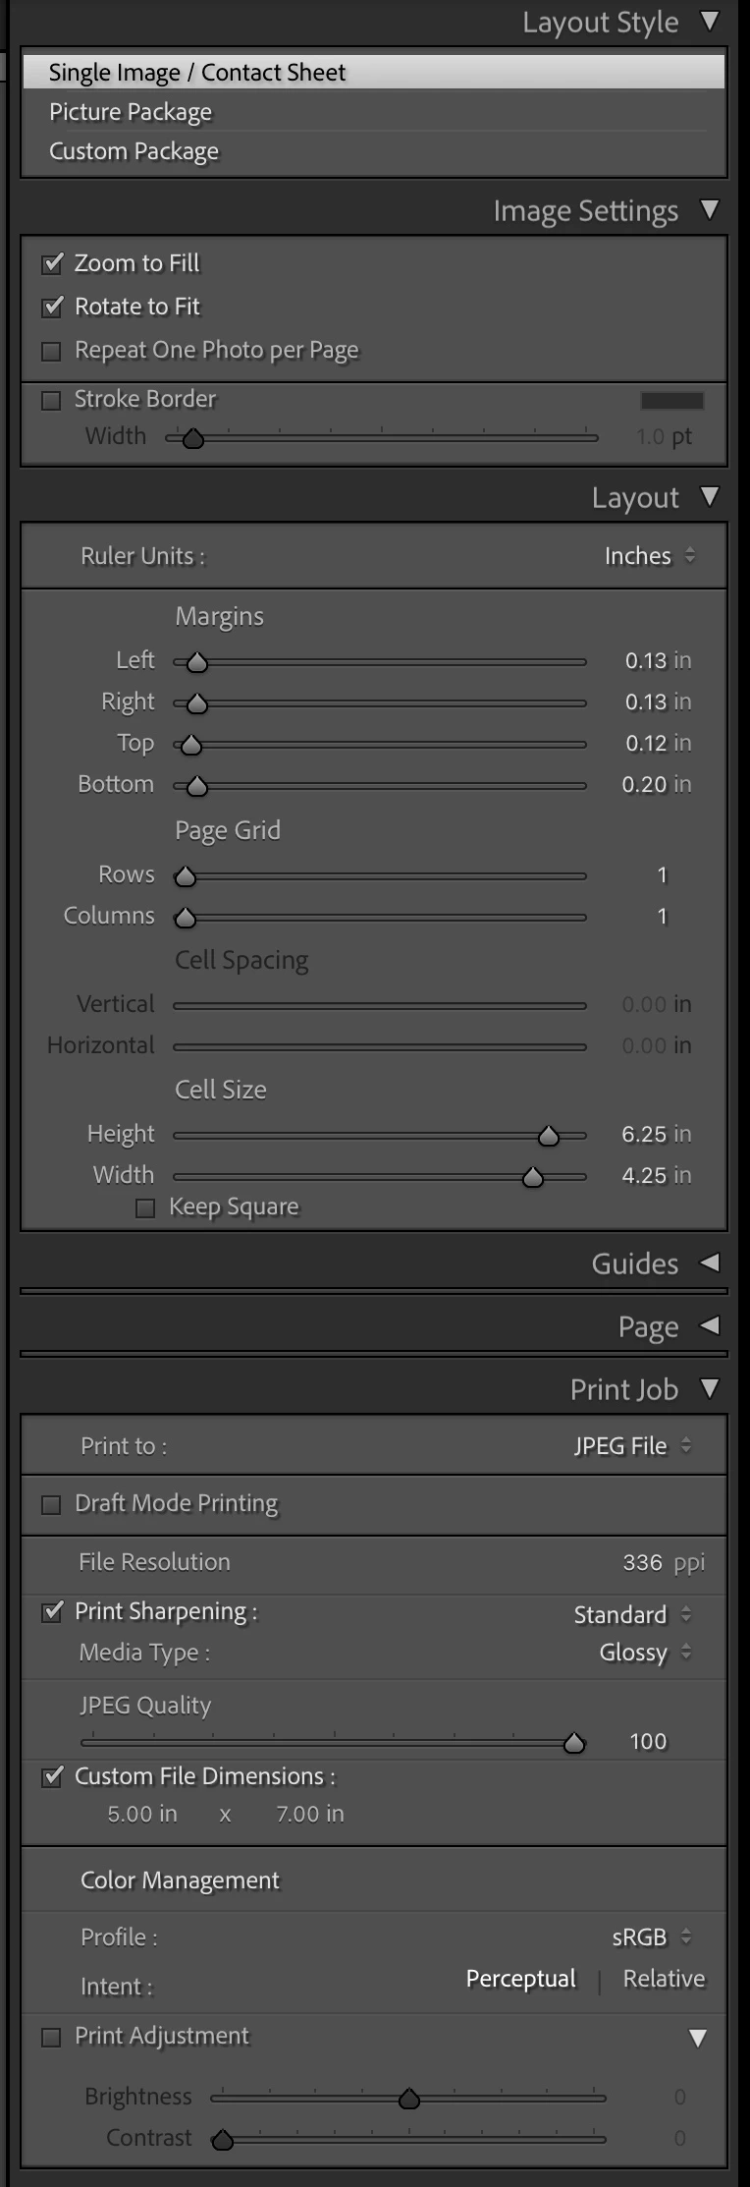Select Custom Package layout style
750x2187 pixels.
pyautogui.click(x=134, y=151)
